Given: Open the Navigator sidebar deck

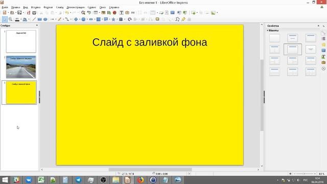Looking at the screenshot, I should [323, 68].
